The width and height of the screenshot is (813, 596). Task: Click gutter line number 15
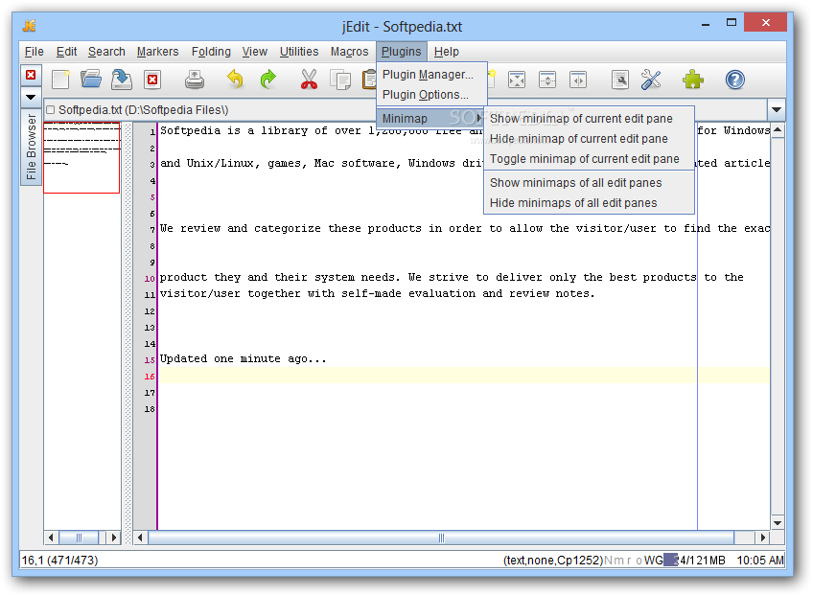click(150, 359)
